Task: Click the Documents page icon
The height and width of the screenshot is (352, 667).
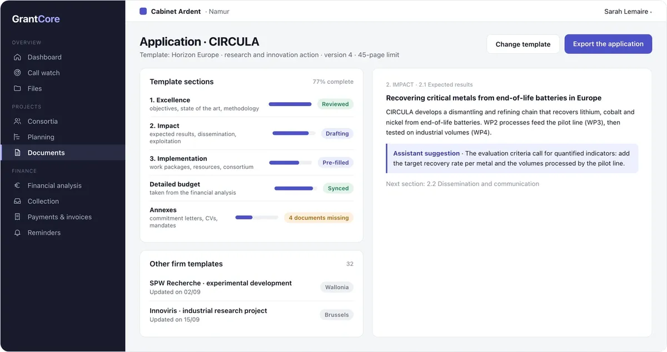Action: (17, 153)
